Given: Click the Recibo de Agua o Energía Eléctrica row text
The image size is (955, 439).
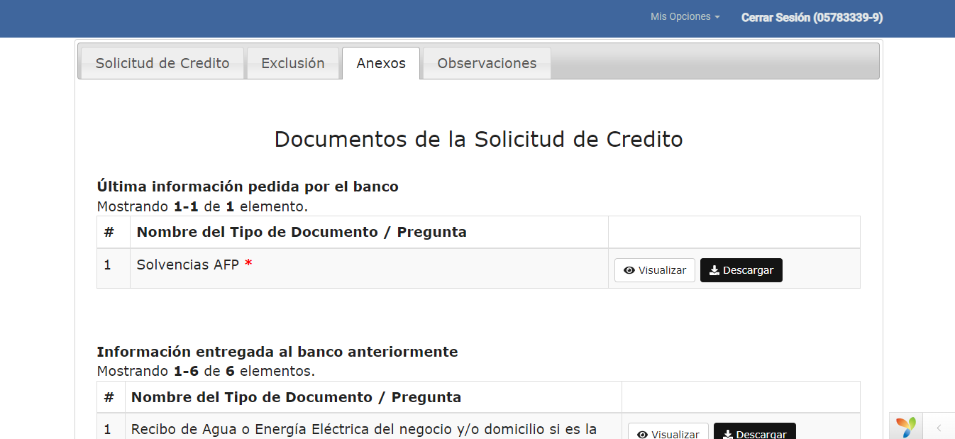Looking at the screenshot, I should (363, 429).
